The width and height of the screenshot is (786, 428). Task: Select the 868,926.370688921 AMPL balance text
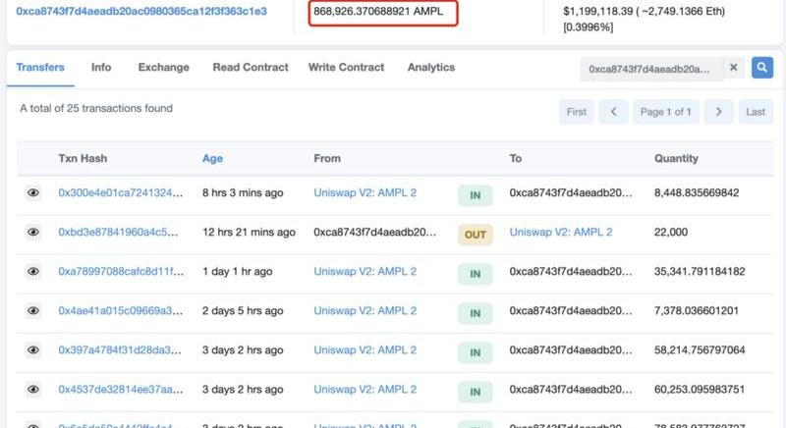378,11
